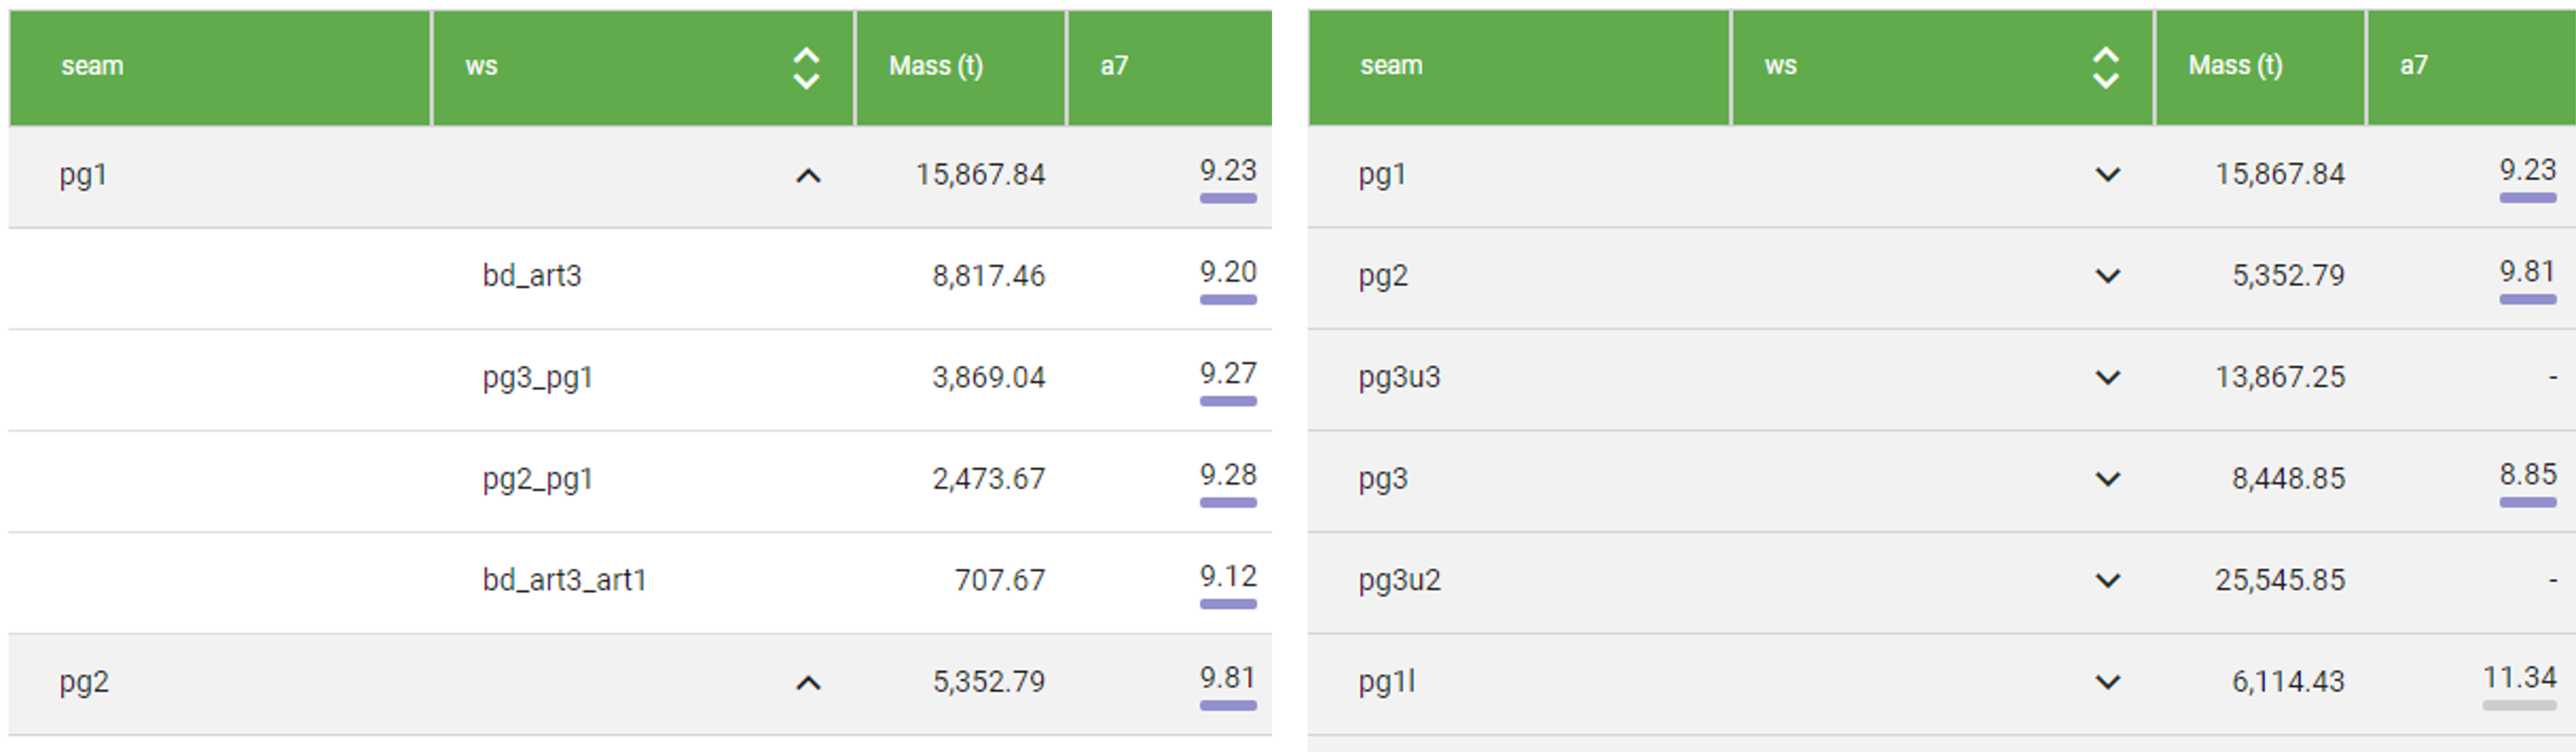Collapse the pg2 row in left table

pos(808,684)
